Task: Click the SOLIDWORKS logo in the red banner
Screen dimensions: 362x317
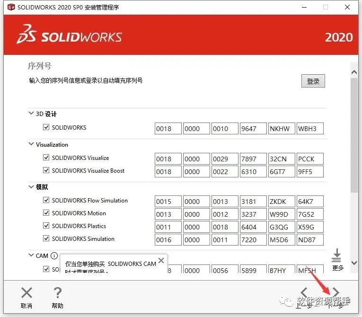Action: click(69, 35)
